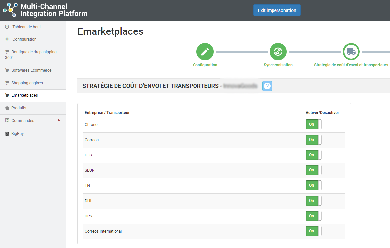Open the blue question mark help icon

[x=267, y=86]
